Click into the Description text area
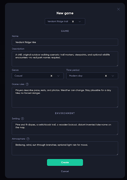 tap(65, 59)
